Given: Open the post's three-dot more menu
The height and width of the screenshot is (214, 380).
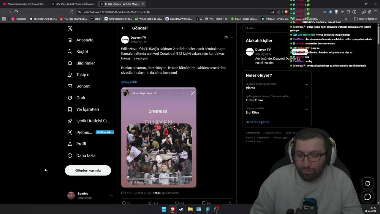Looking at the screenshot, I should 231,38.
